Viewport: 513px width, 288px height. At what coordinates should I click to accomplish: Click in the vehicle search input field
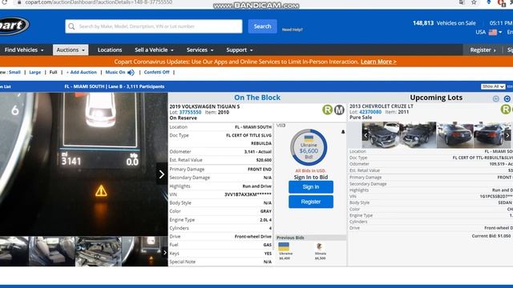click(x=154, y=26)
